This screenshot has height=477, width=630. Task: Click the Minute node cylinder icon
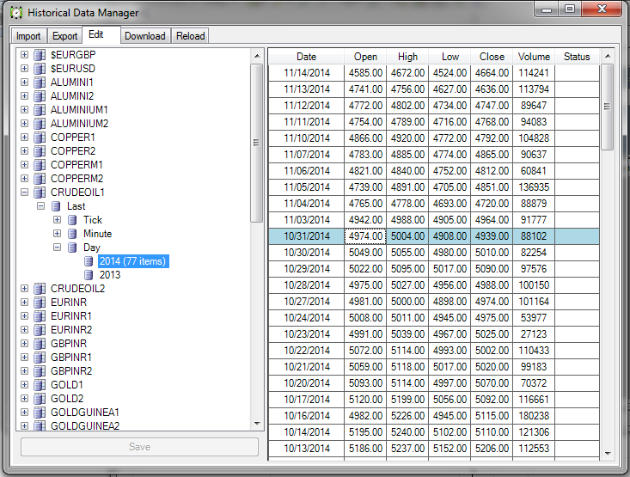click(72, 234)
